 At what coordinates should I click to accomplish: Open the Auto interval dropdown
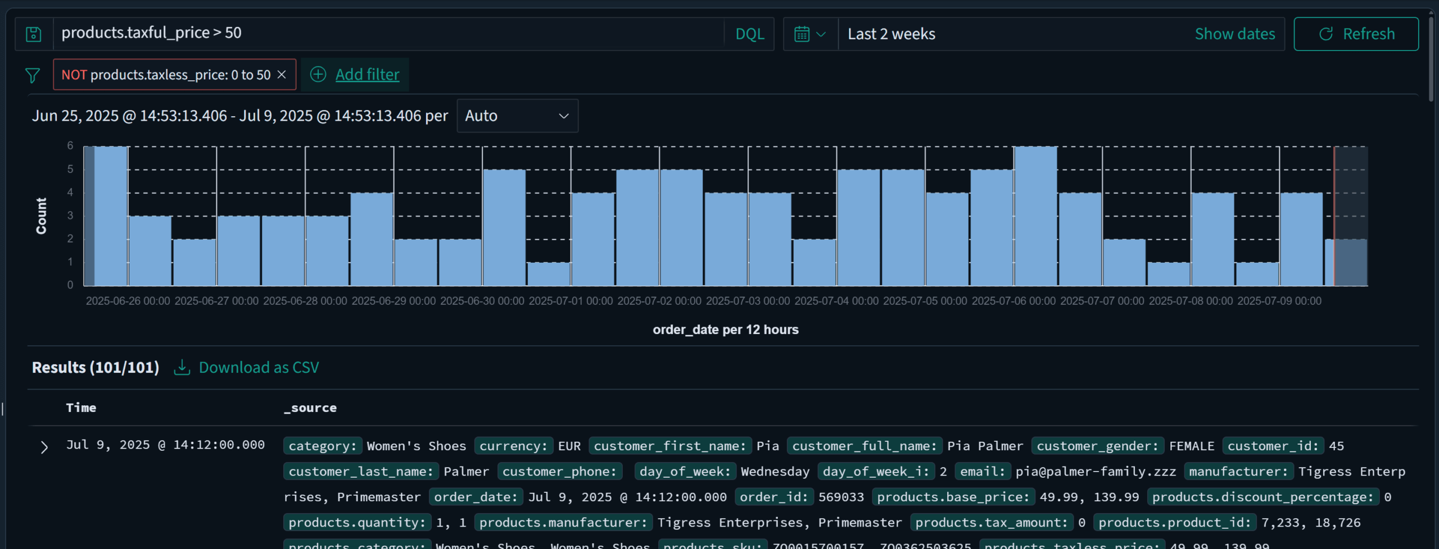(x=517, y=116)
